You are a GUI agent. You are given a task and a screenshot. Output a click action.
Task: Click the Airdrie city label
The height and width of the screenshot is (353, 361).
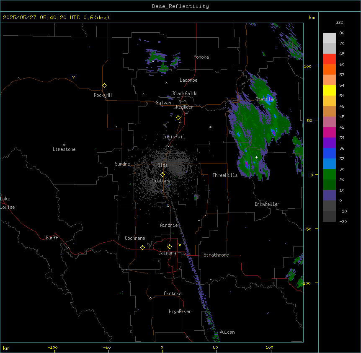tap(169, 225)
